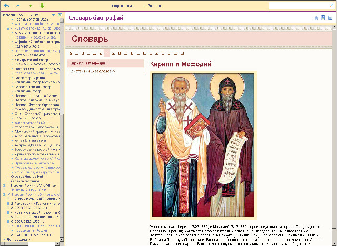337x247 pixels.
Task: Click the Cyril and Methodius icon image
Action: point(203,145)
